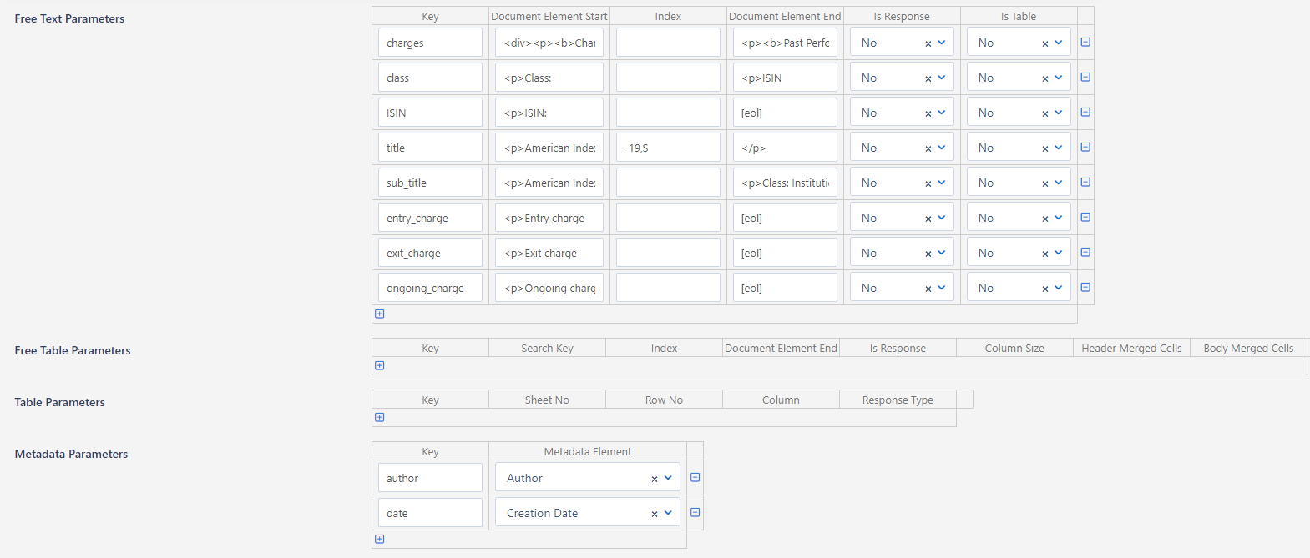Click the Index field containing -19,S
Image resolution: width=1310 pixels, height=558 pixels.
click(x=668, y=148)
